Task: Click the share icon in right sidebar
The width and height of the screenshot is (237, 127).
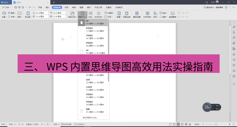Action: (234, 60)
